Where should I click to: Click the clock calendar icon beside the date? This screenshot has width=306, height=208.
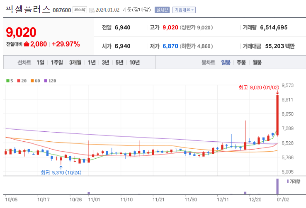click(x=92, y=10)
